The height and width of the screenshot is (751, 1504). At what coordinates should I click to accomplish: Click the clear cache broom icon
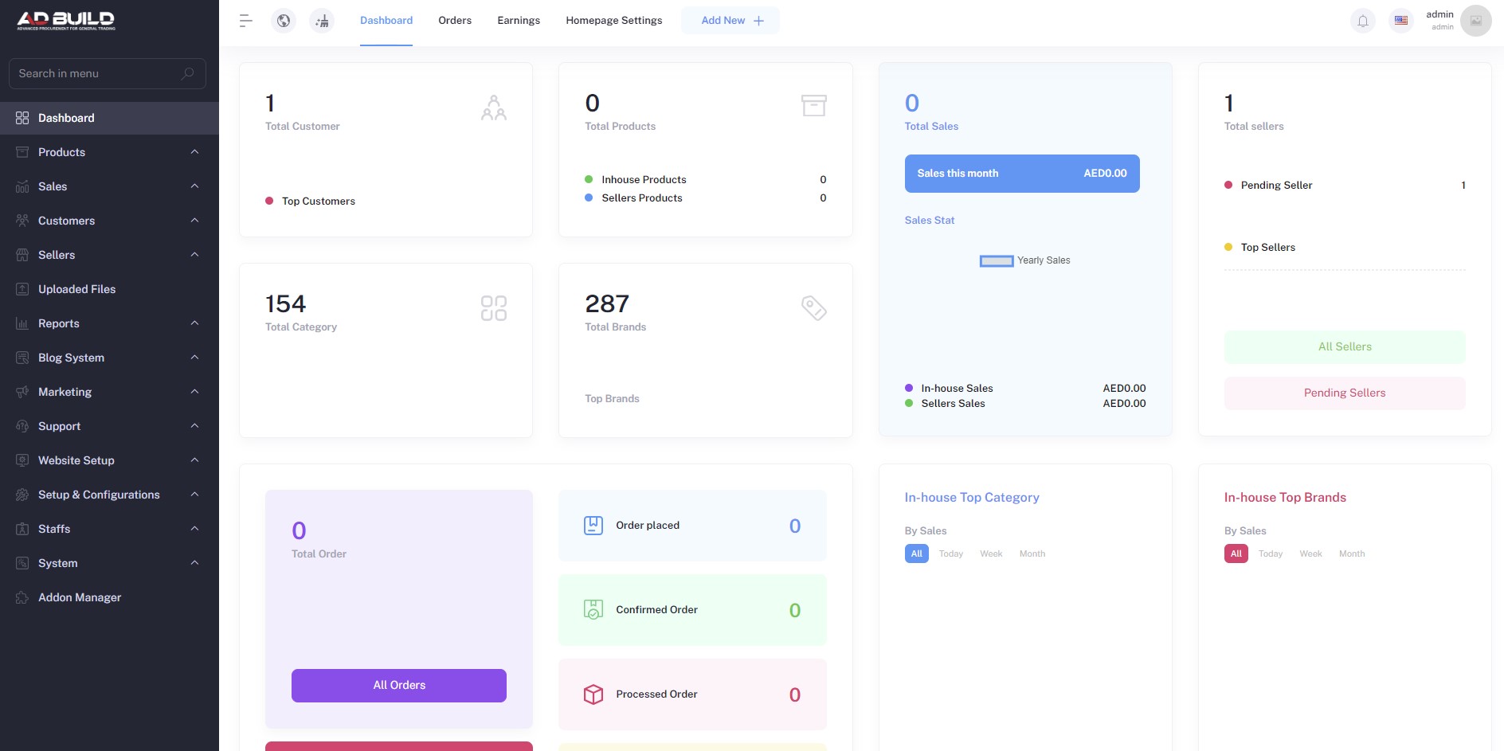coord(322,21)
